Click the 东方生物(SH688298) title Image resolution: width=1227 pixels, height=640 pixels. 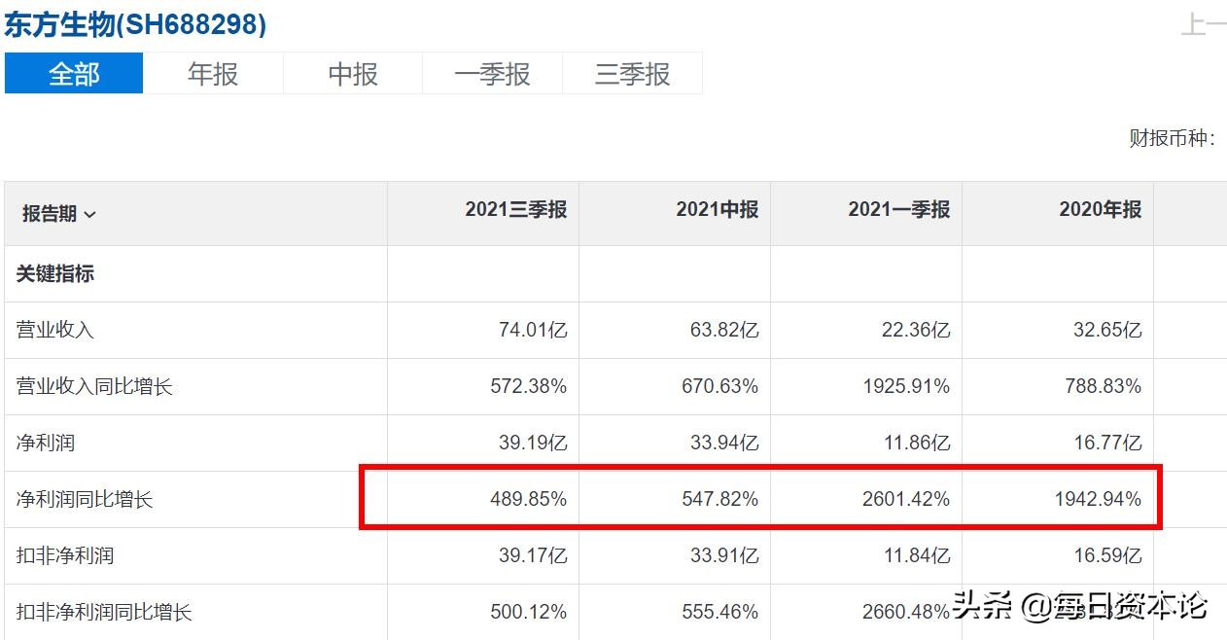coord(135,24)
